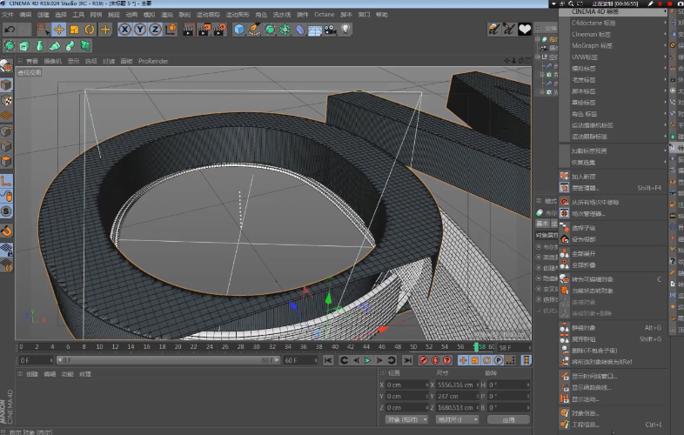The image size is (684, 435).
Task: Toggle the Y axis lock
Action: [140, 29]
